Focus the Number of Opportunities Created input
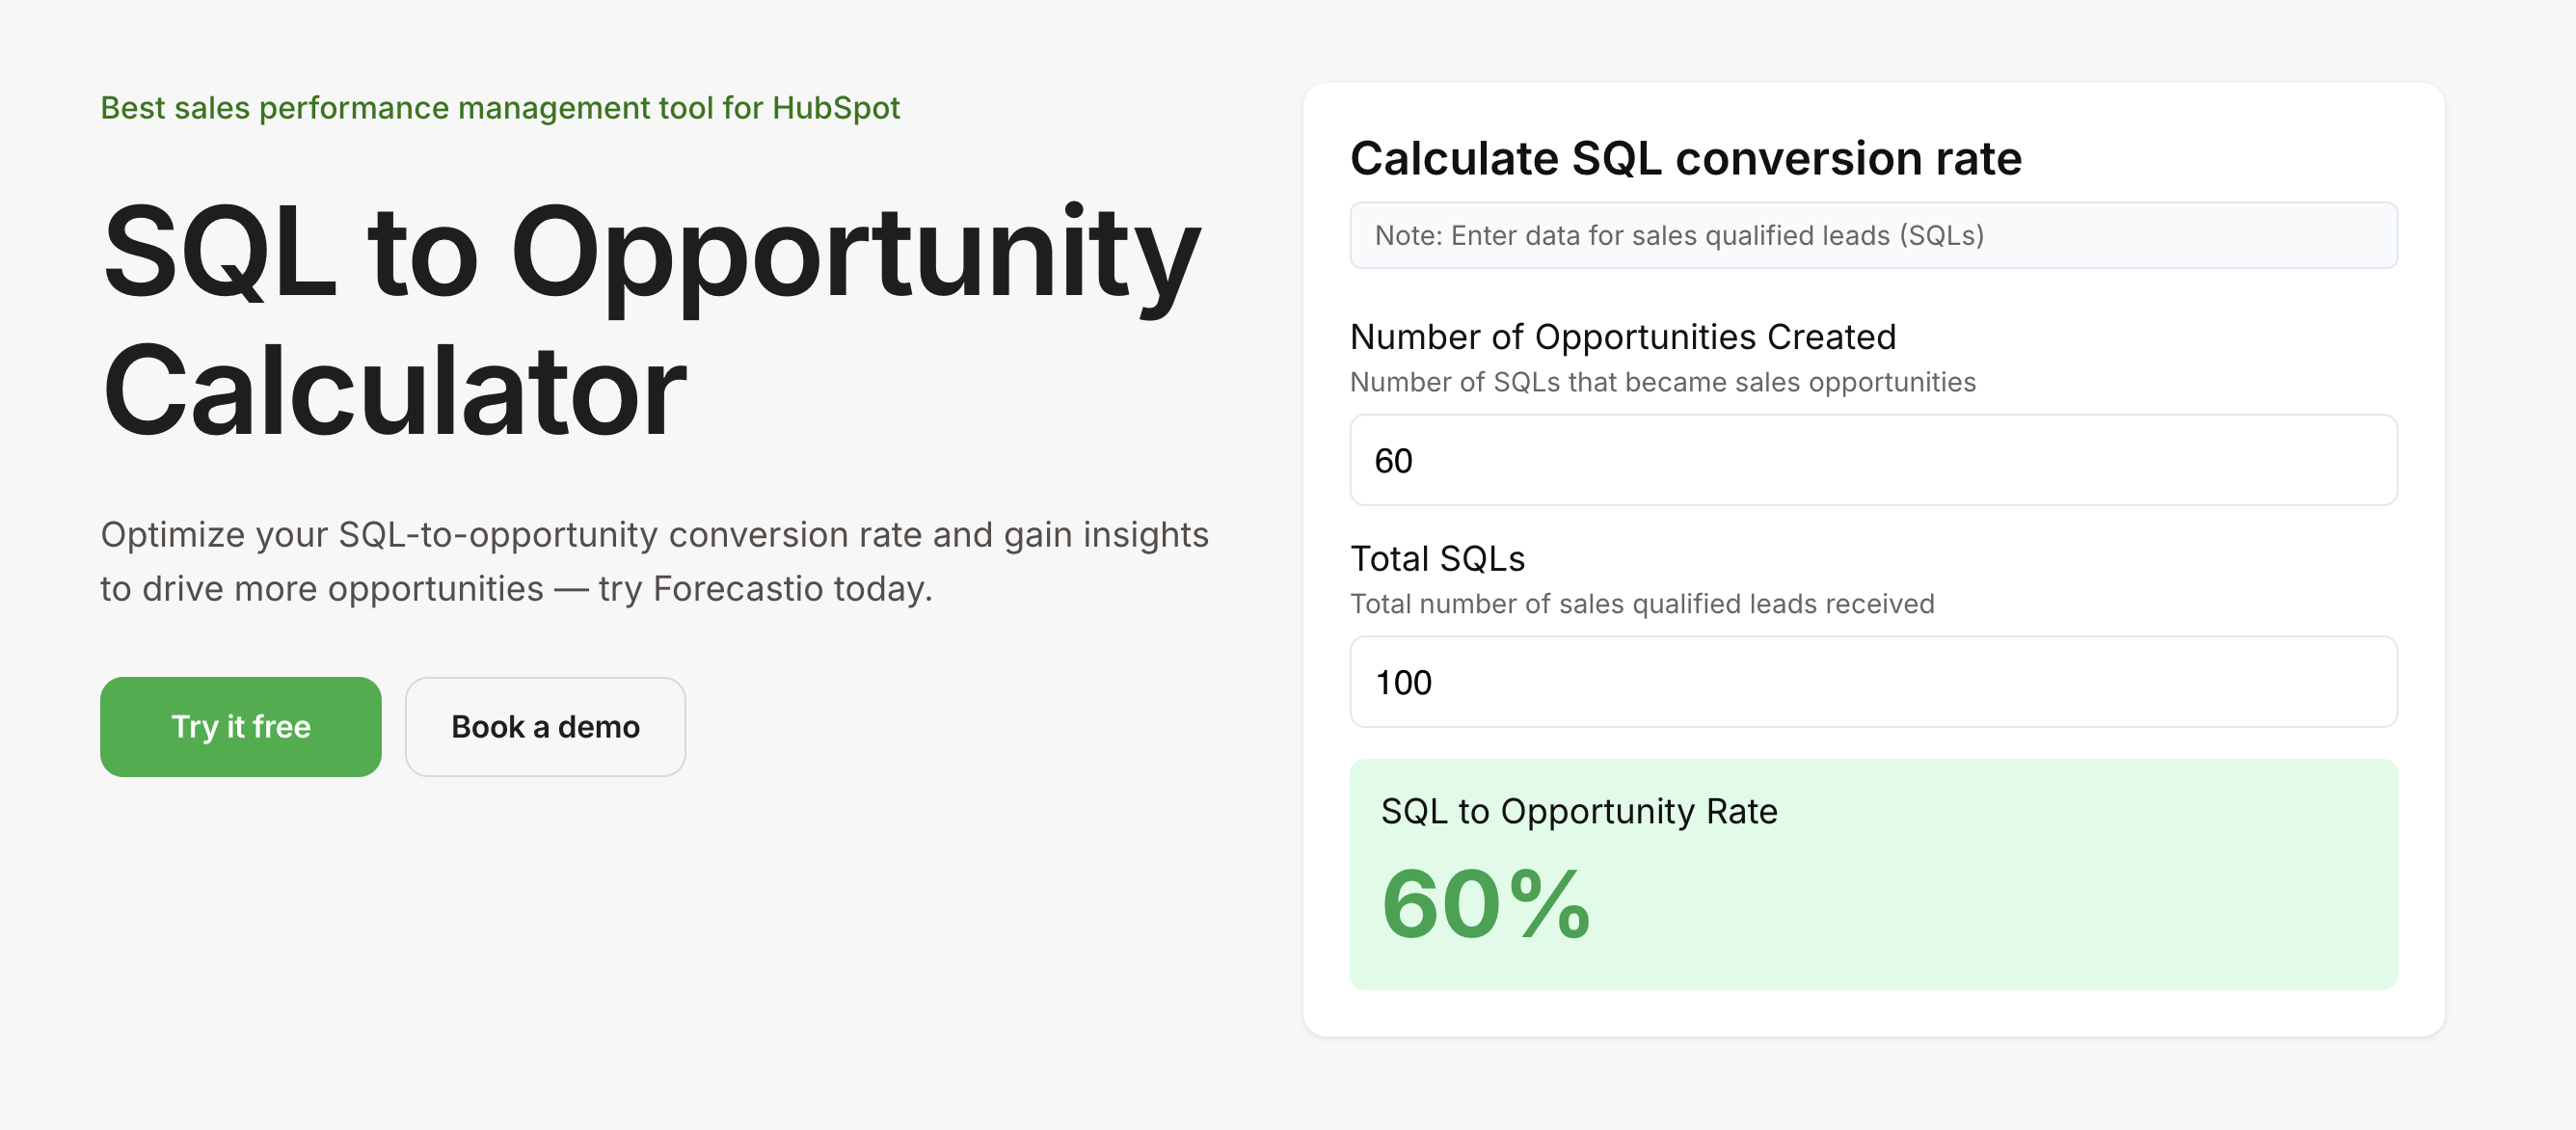The image size is (2576, 1130). [x=1873, y=460]
